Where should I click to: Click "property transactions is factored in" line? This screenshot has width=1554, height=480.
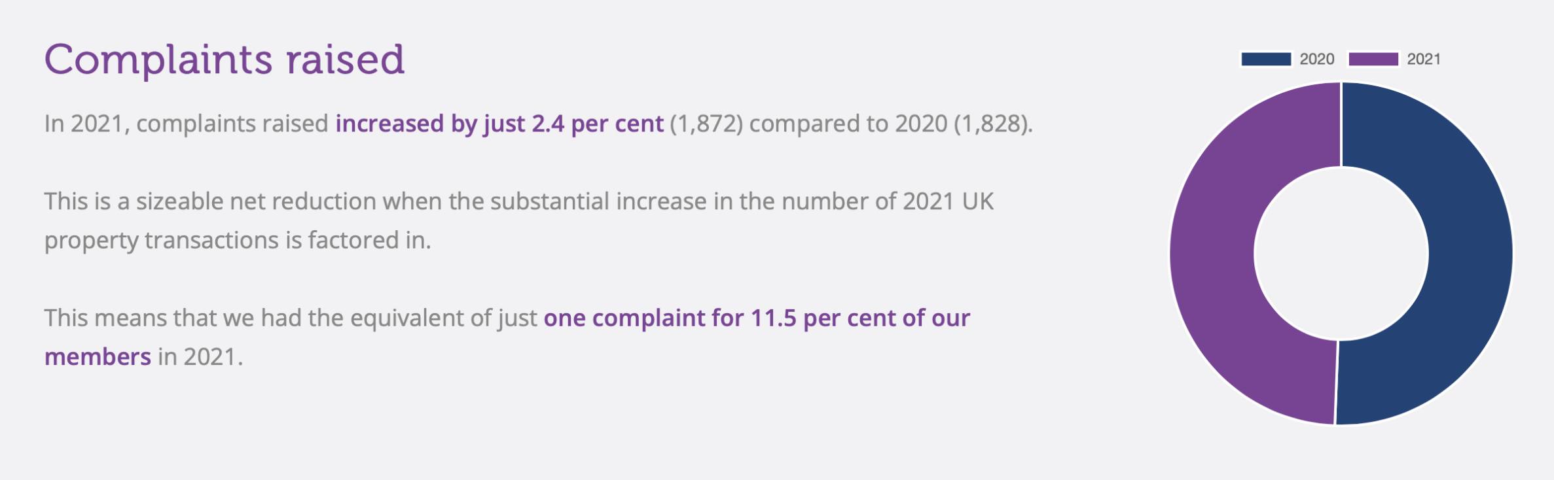tap(237, 241)
